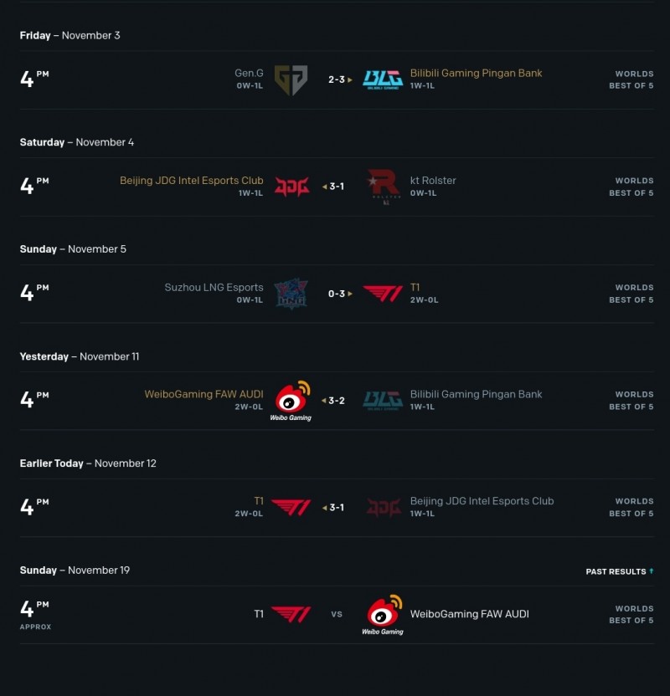Viewport: 670px width, 696px height.
Task: Click the Weibo Gaming logo on November 11
Action: (x=291, y=401)
